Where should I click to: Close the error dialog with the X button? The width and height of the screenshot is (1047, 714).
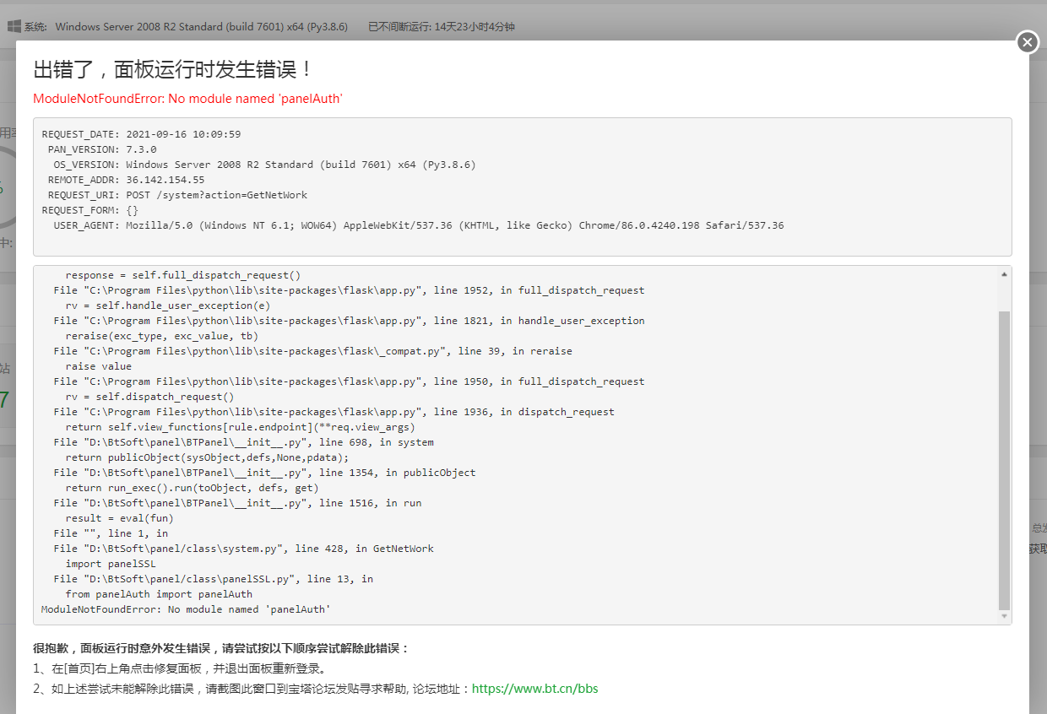coord(1027,42)
